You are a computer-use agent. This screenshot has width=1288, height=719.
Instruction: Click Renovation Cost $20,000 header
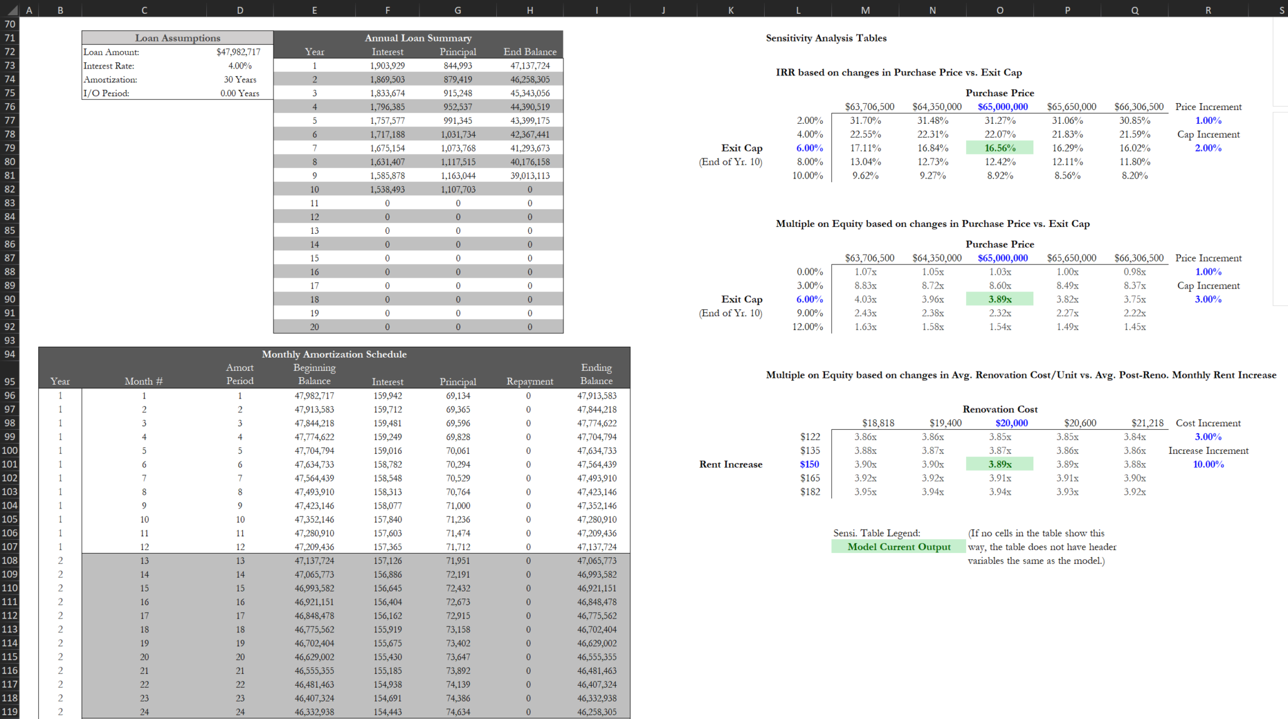click(1011, 424)
